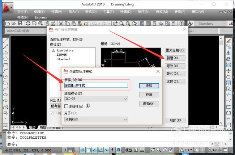Screen dimensions: 235x155
Task: Select the Erase modify tool
Action: [x=228, y=41]
